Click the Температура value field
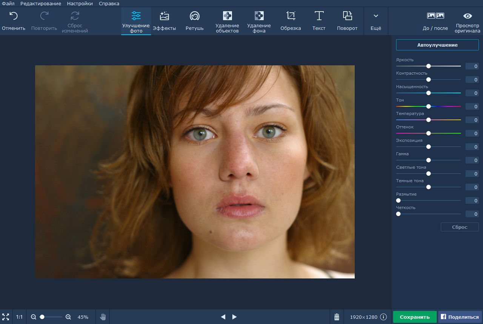483x324 pixels. point(472,120)
